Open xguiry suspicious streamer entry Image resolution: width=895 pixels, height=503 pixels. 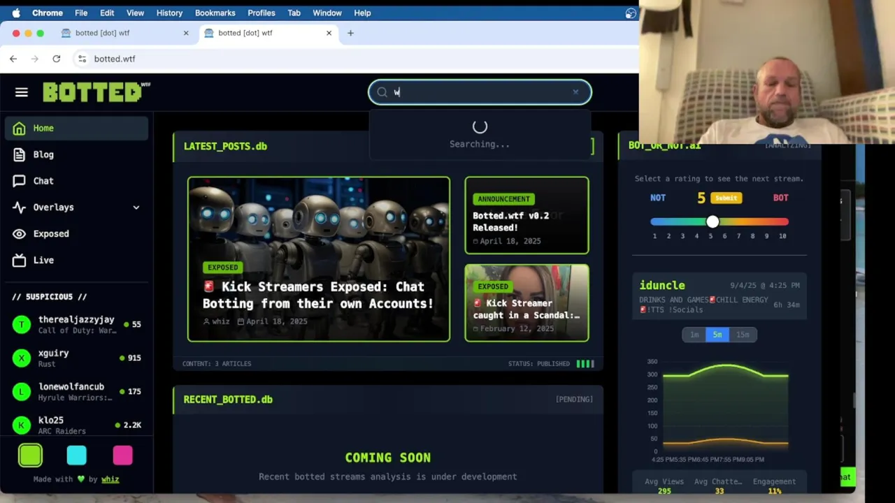pos(76,358)
